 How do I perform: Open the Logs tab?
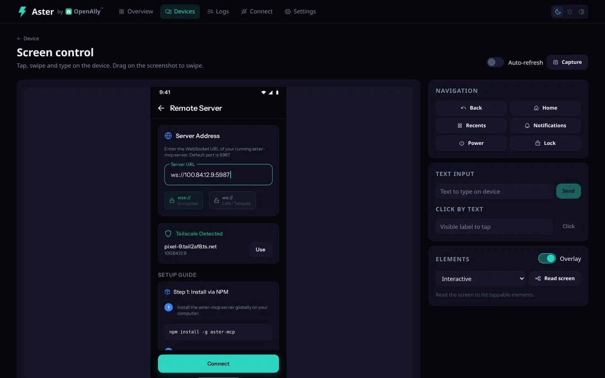click(x=218, y=11)
